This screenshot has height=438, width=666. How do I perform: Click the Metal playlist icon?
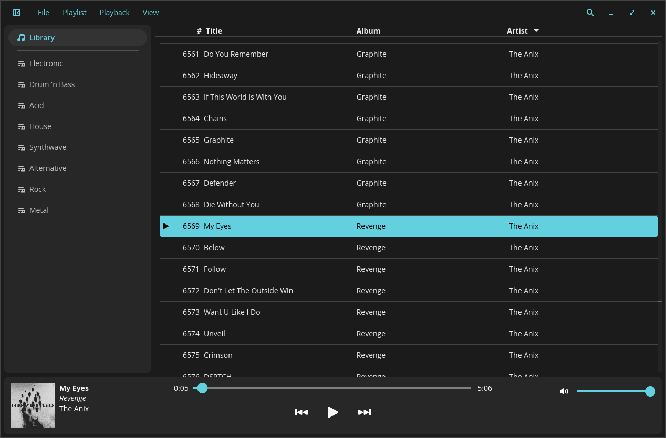coord(22,210)
